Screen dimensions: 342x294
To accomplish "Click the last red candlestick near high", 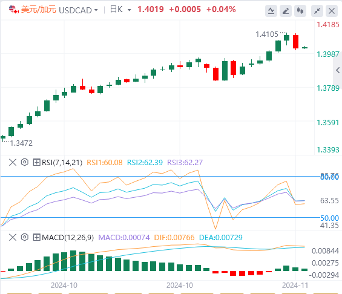I will [295, 42].
